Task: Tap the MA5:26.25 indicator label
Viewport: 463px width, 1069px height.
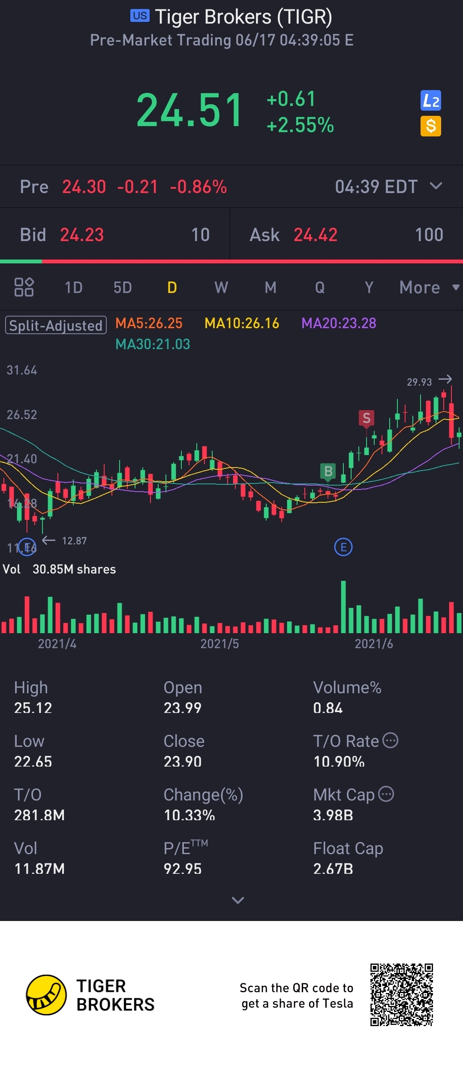Action: click(149, 323)
